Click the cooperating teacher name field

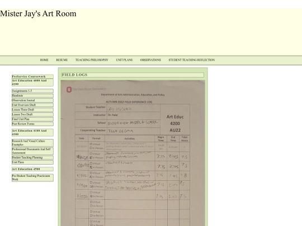121,131
